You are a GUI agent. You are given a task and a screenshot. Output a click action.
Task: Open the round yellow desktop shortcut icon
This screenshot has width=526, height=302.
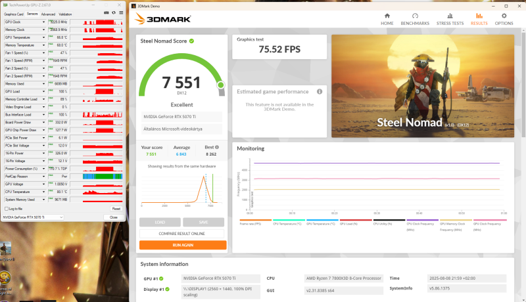pyautogui.click(x=5, y=278)
